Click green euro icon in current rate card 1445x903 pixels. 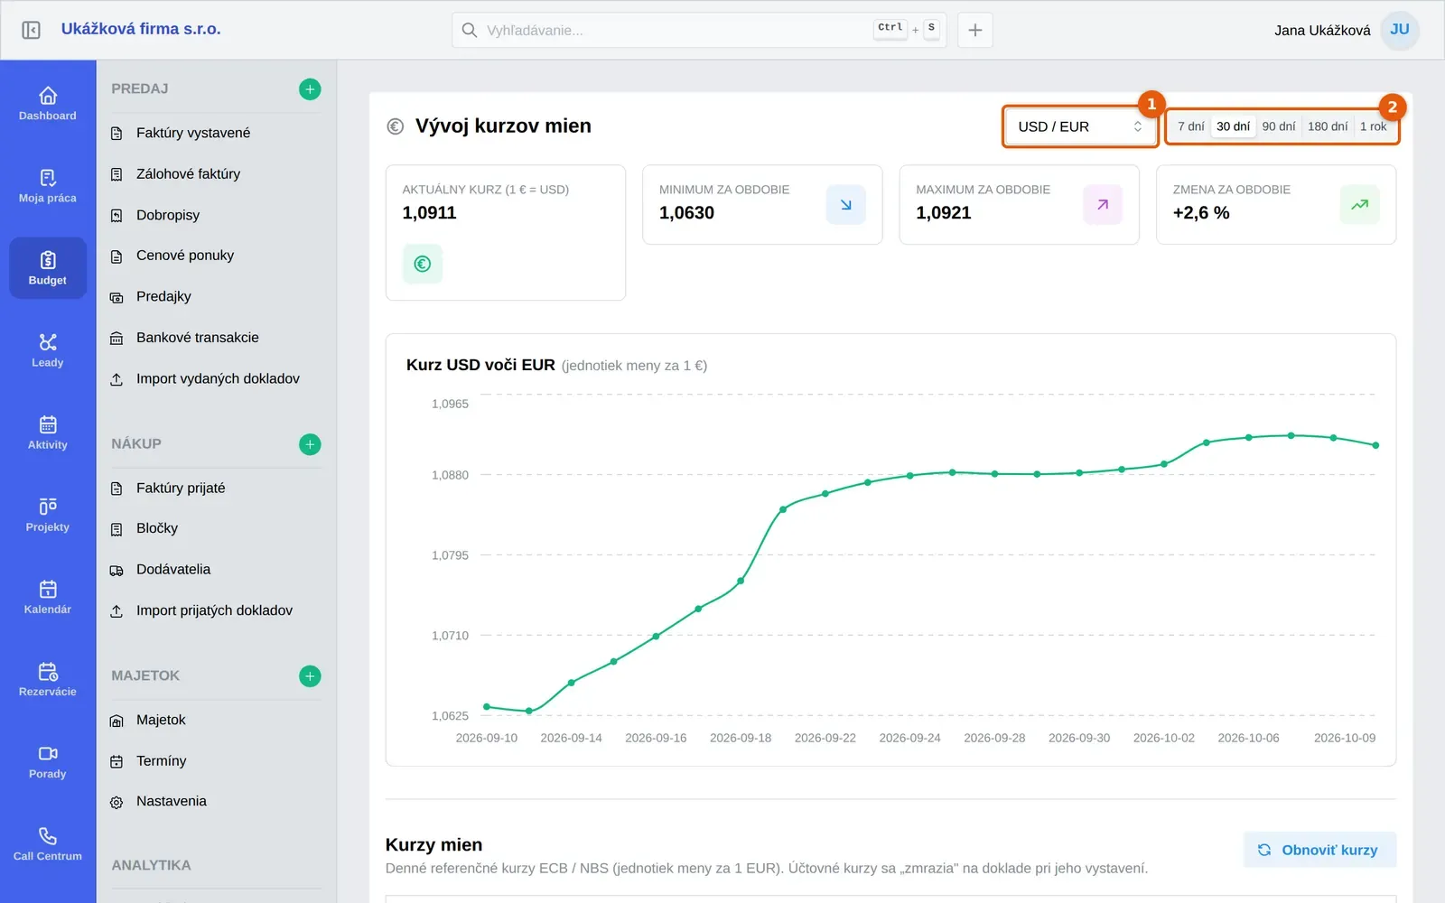[x=423, y=264]
